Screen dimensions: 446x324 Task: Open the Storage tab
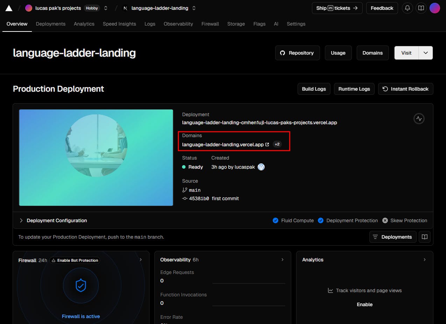[236, 24]
